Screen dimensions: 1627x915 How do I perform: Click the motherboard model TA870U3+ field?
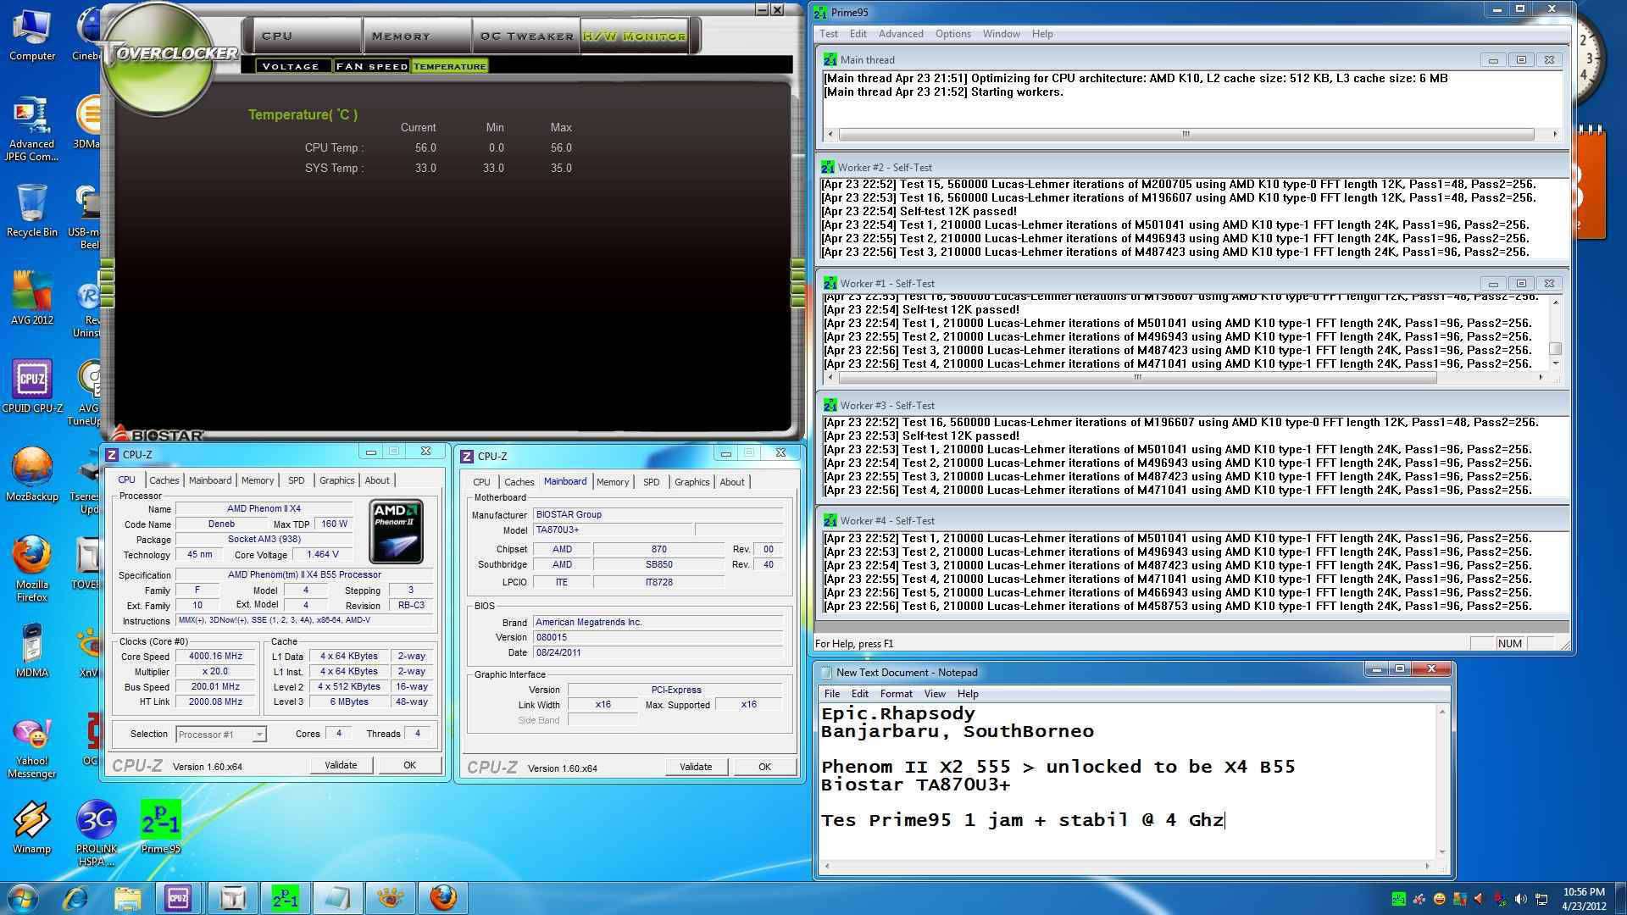614,530
